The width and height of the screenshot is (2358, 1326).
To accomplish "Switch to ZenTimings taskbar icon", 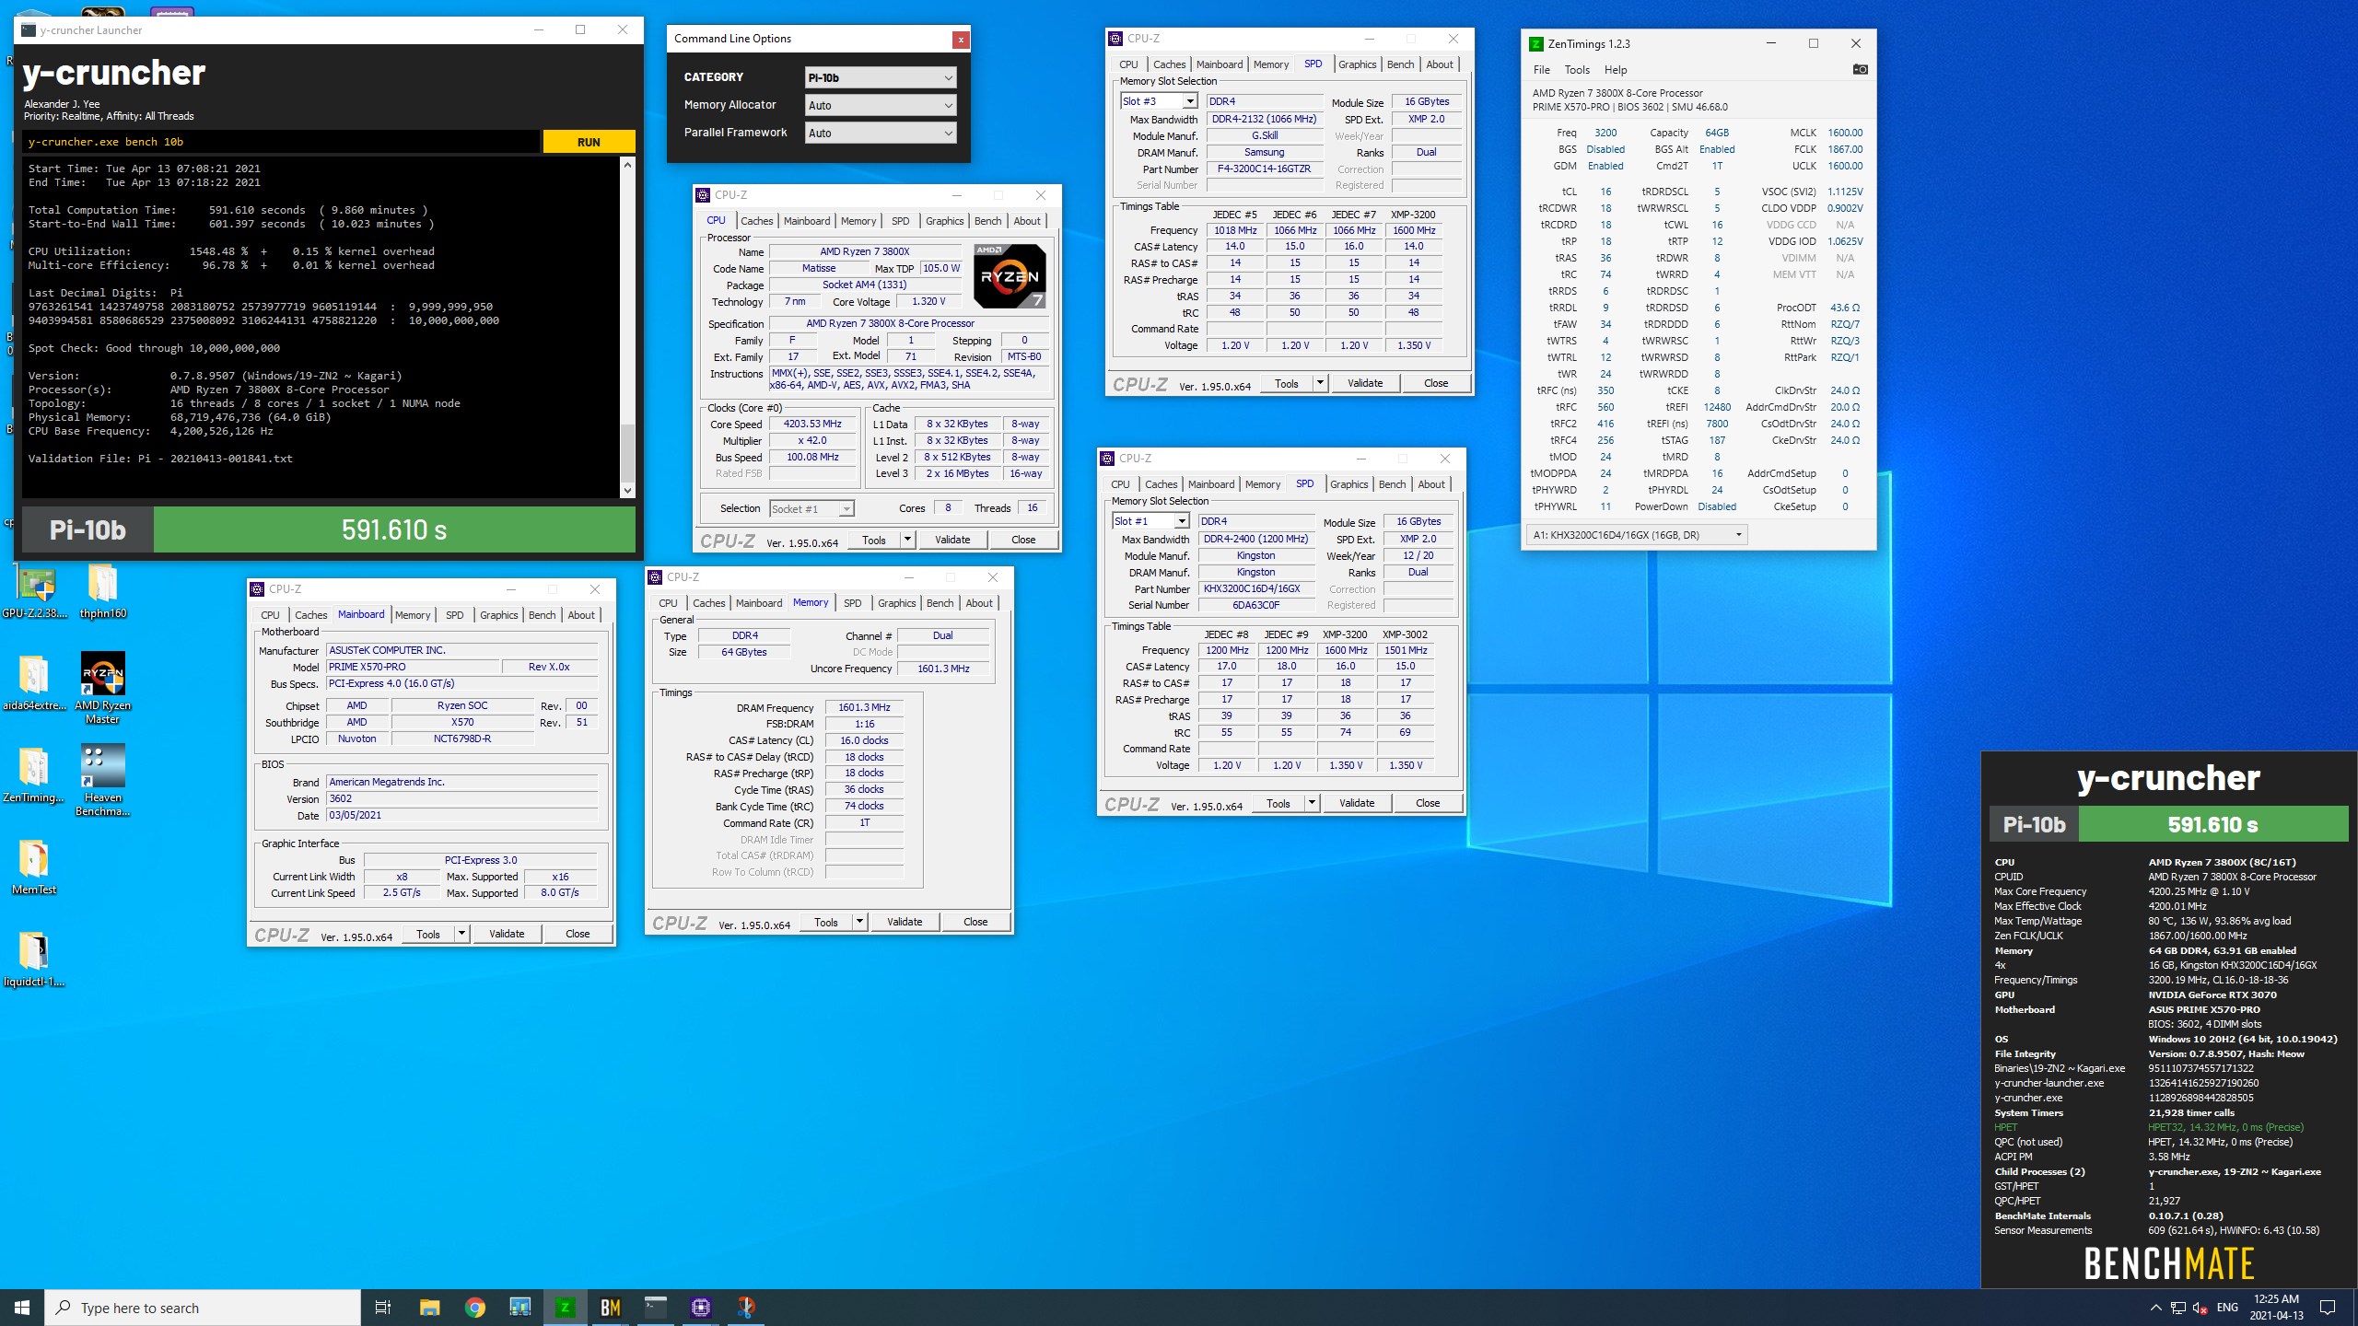I will 565,1308.
